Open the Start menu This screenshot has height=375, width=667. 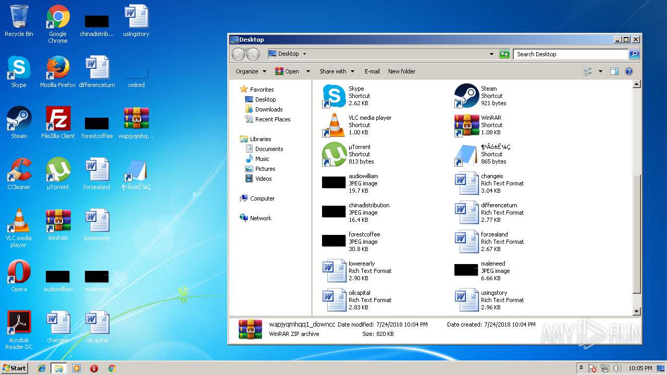tap(14, 368)
